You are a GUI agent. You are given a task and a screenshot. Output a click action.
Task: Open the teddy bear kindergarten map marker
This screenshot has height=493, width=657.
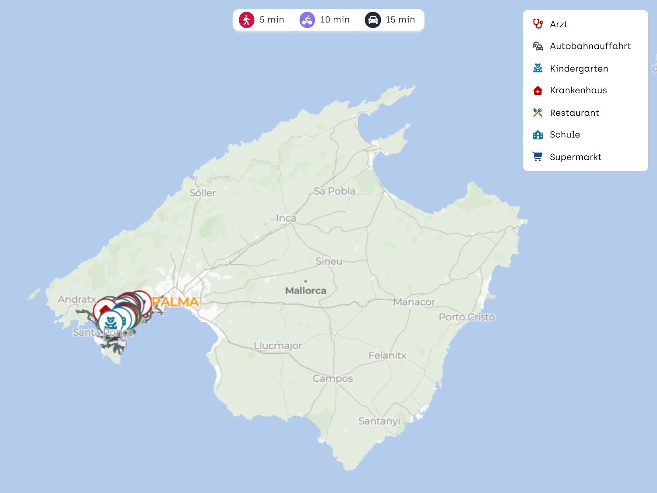tap(110, 323)
